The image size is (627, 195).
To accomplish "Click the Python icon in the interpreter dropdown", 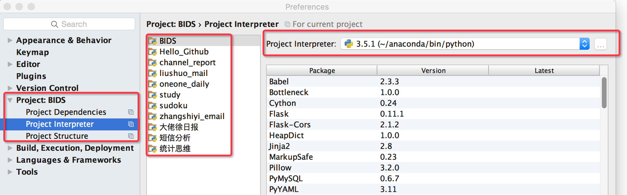I will (x=349, y=44).
